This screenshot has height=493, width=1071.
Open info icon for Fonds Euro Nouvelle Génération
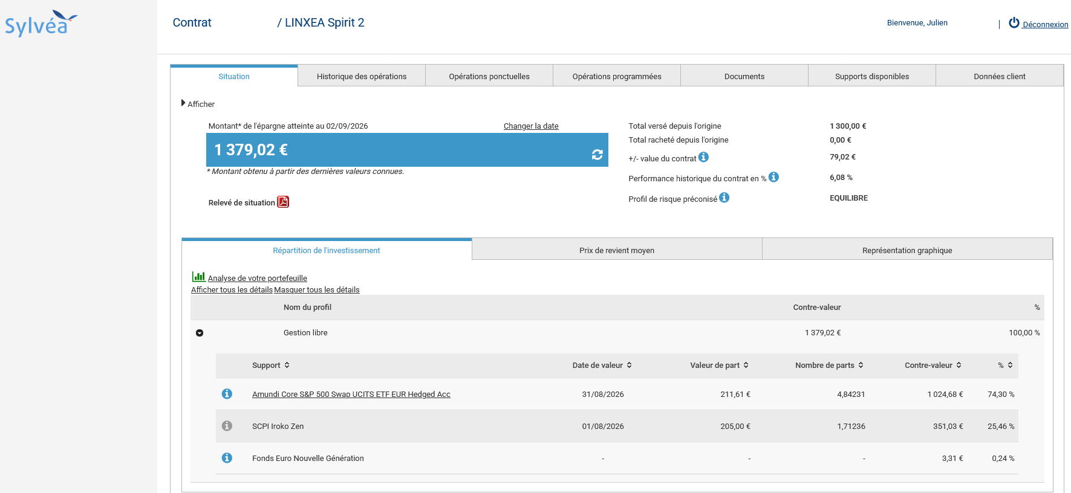pos(227,458)
